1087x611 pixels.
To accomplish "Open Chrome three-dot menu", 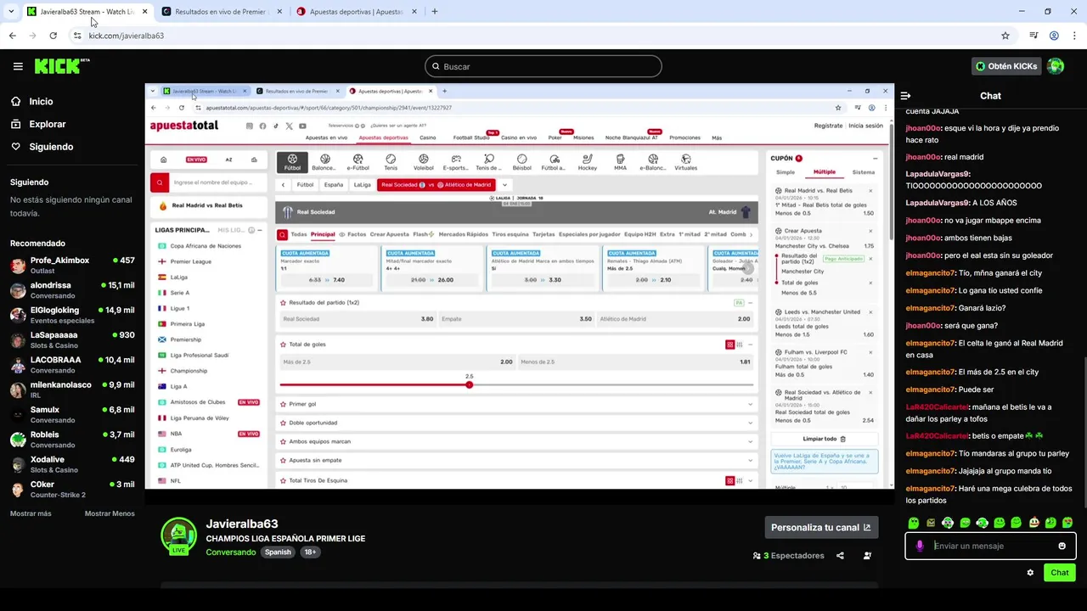I will 1073,36.
